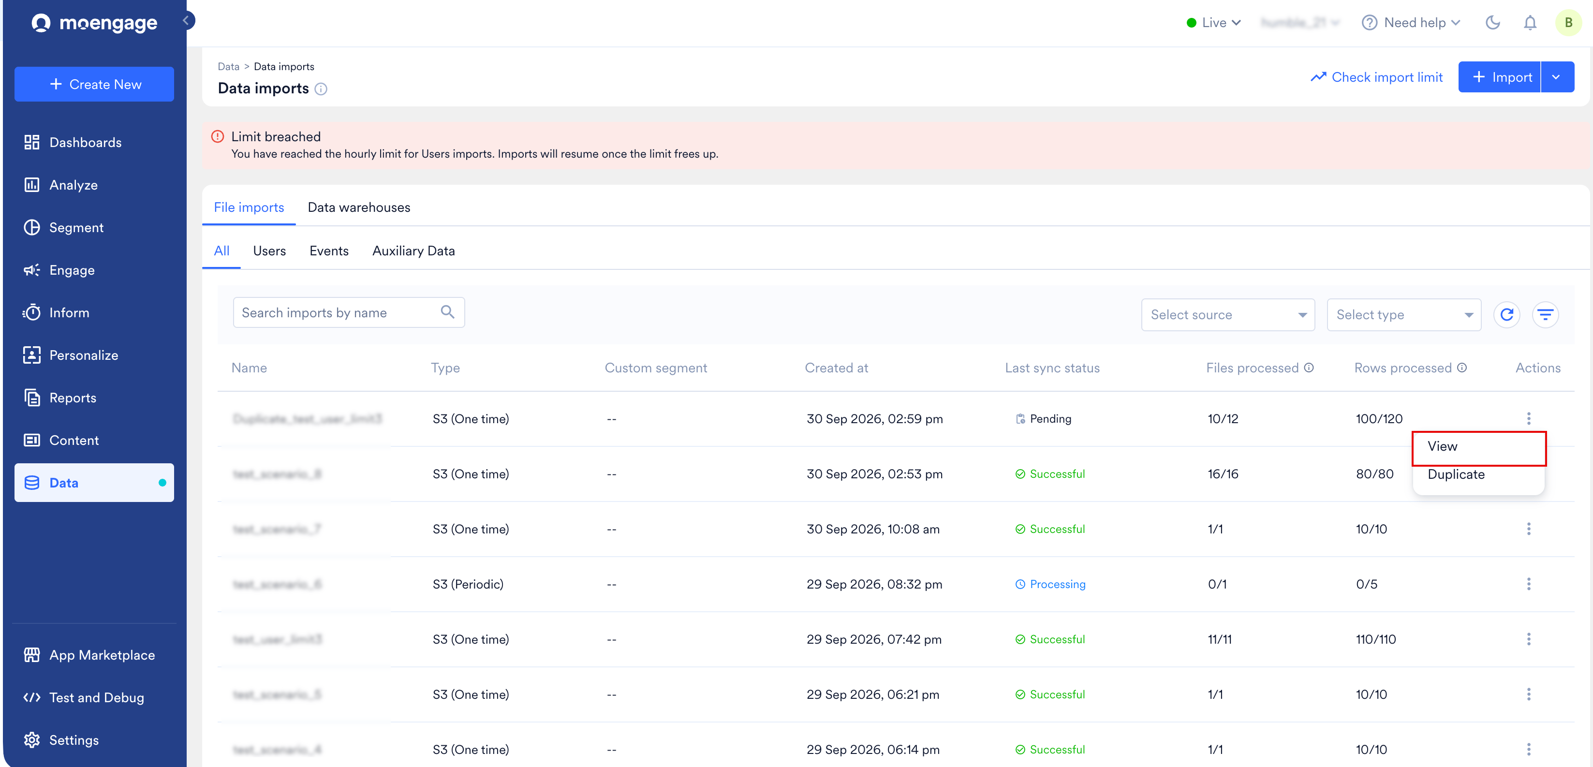Choose View from the context menu

pyautogui.click(x=1478, y=446)
